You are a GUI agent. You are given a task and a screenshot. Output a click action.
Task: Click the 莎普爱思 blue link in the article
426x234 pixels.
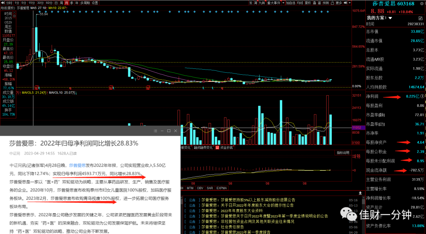[77, 165]
